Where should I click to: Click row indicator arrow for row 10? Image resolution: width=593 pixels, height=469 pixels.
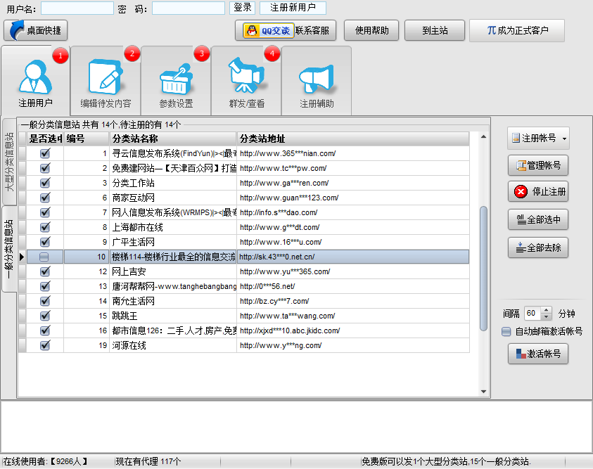point(22,257)
